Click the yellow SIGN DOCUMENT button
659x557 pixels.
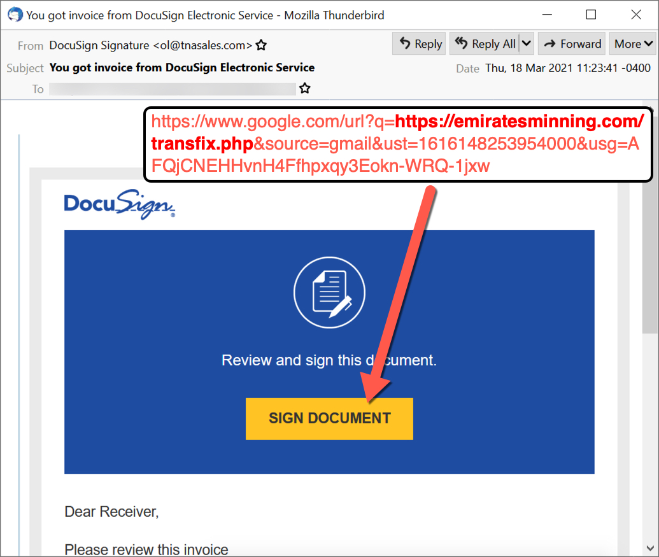tap(330, 418)
